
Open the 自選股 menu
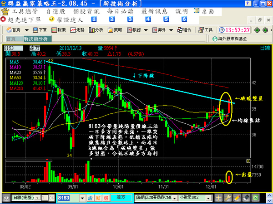click(56, 11)
